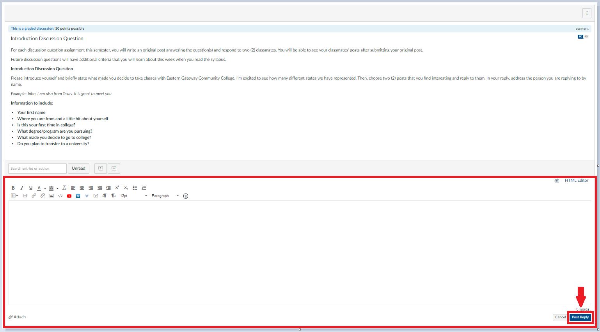Screen dimensions: 600x332
Task: Clear formatting from selected text
Action: click(x=64, y=188)
